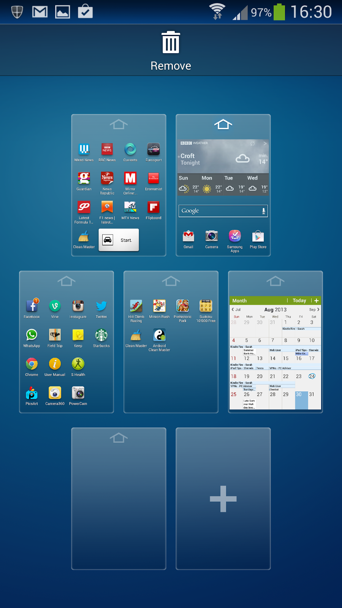Launch the S Health app icon
The width and height of the screenshot is (342, 608).
coord(78,364)
